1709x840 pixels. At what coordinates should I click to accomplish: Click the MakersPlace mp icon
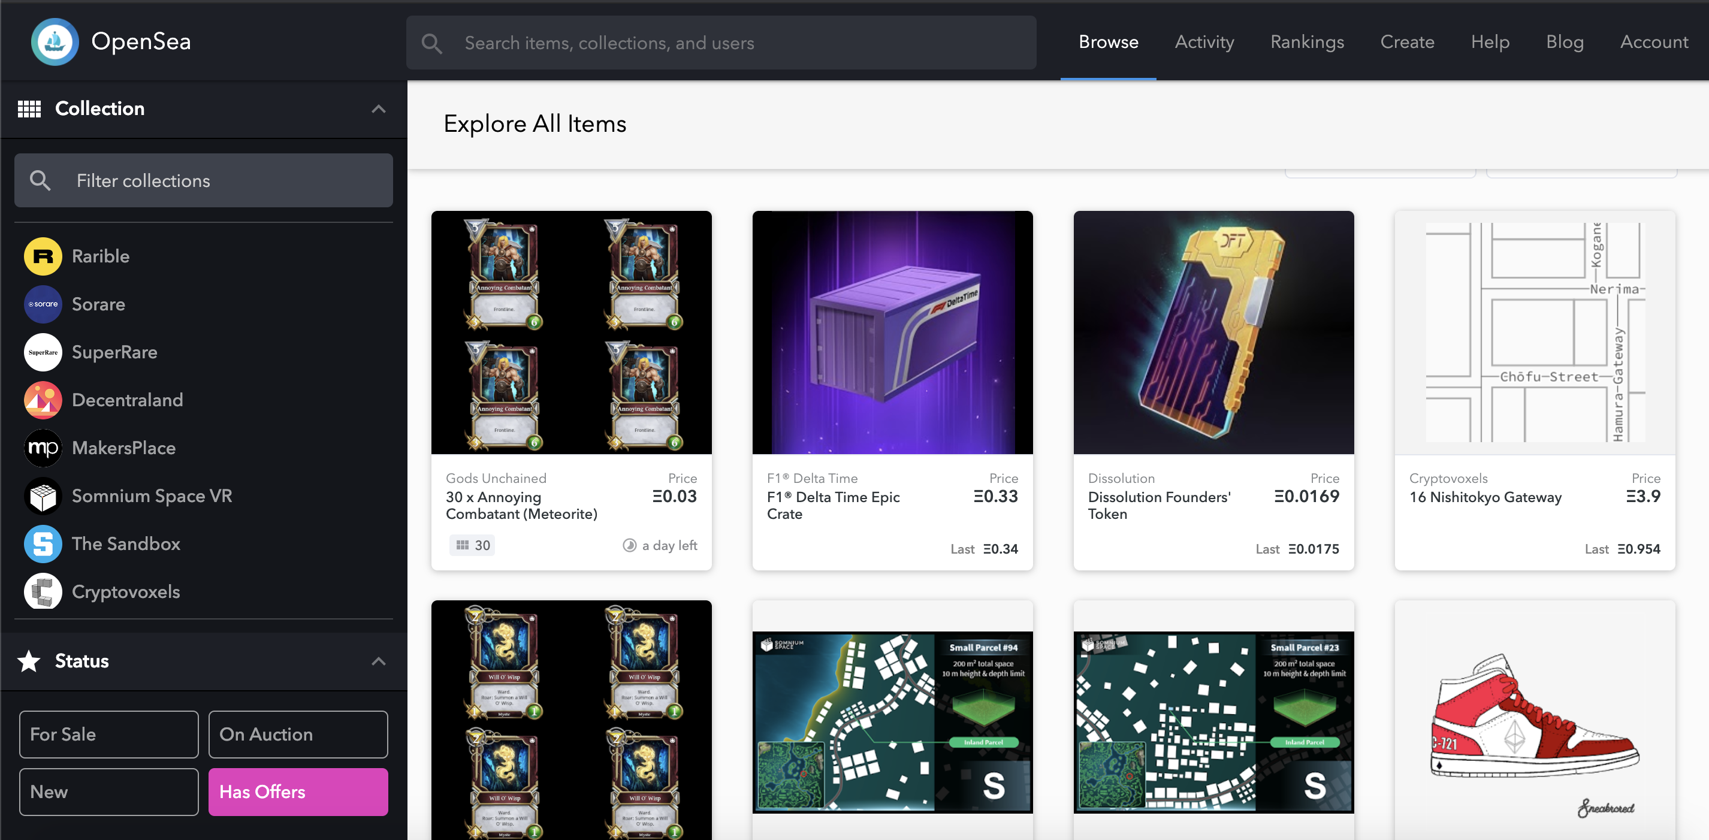(43, 448)
